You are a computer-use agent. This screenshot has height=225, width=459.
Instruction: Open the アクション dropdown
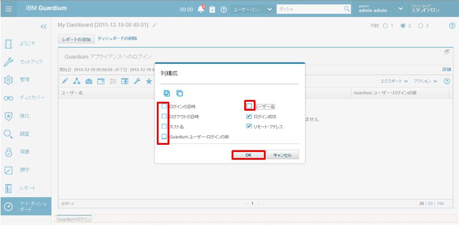coord(425,81)
